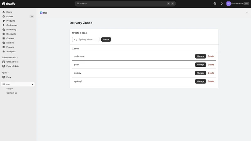
Task: Select the melbourne zone name
Action: click(79, 56)
